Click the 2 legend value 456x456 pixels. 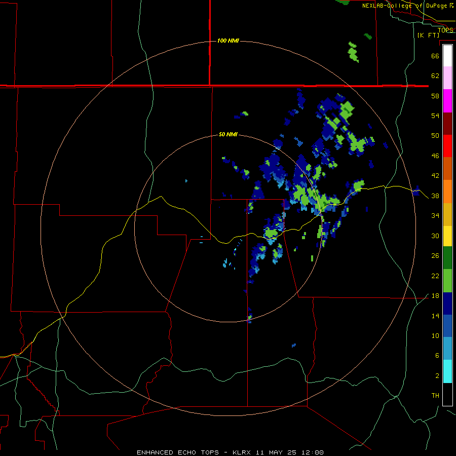click(x=437, y=376)
